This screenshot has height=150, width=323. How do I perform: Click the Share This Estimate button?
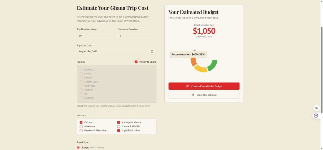204,95
